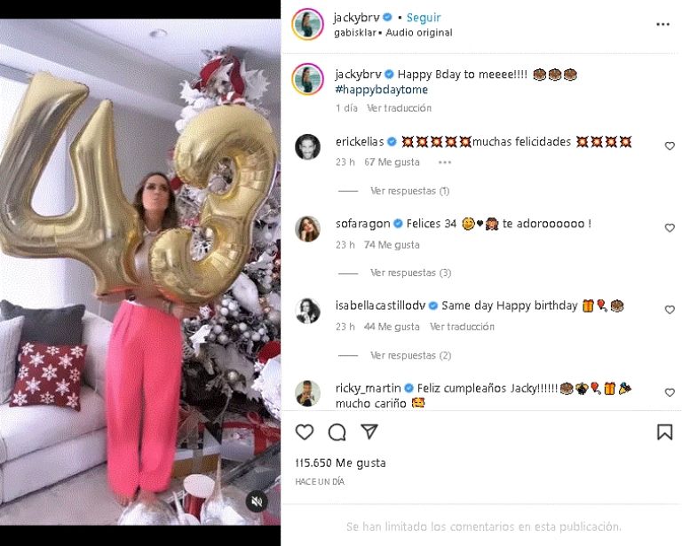
Task: Open the comment bubble icon
Action: [x=337, y=432]
